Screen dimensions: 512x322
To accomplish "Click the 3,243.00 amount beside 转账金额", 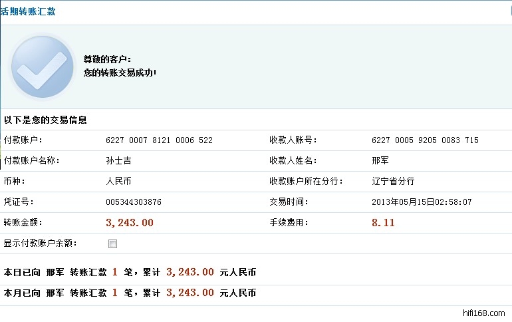I will click(x=130, y=223).
